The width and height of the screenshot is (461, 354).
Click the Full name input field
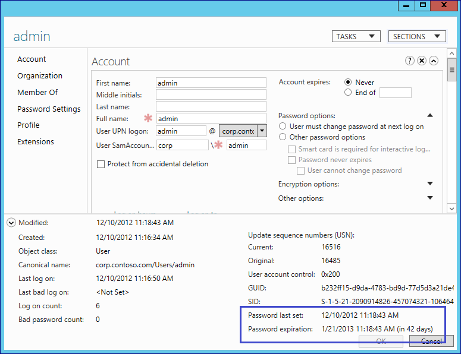click(211, 119)
